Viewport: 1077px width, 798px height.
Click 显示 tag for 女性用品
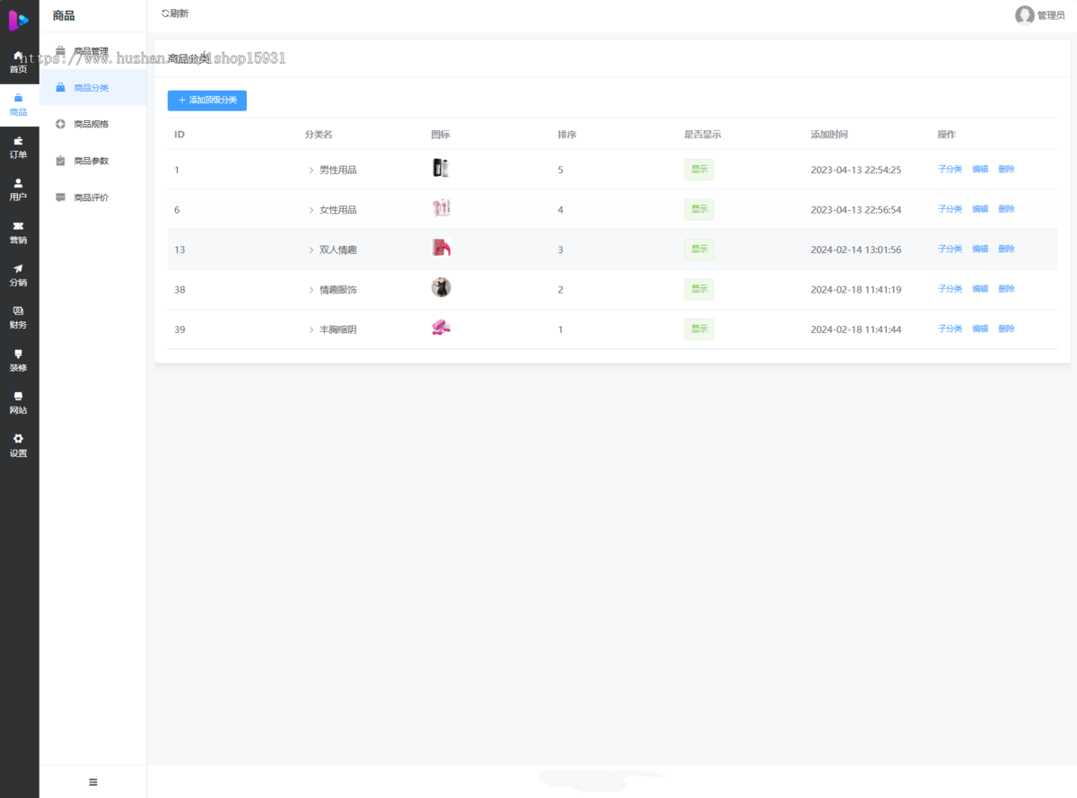pyautogui.click(x=699, y=209)
